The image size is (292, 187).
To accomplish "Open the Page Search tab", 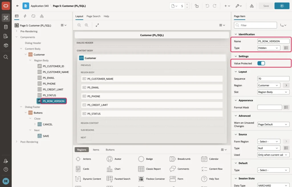I will point(93,16).
